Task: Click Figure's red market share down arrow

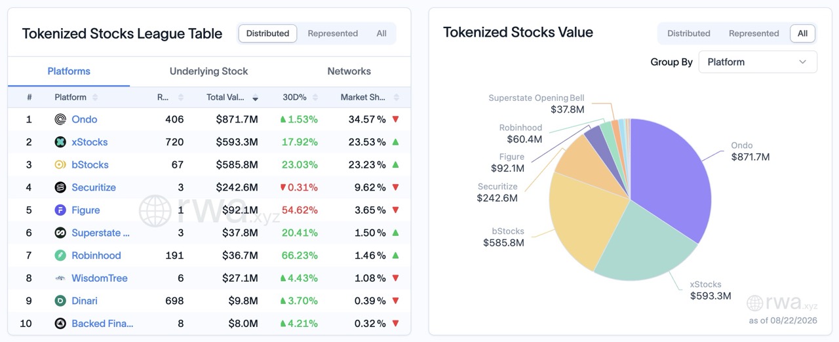Action: 395,210
